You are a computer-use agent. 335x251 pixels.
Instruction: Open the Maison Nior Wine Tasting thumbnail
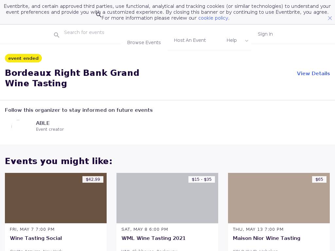click(279, 198)
